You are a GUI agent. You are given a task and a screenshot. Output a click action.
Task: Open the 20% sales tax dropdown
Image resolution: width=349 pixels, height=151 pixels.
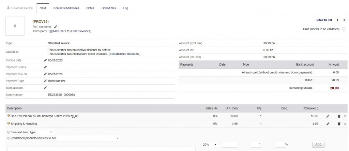click(x=210, y=145)
